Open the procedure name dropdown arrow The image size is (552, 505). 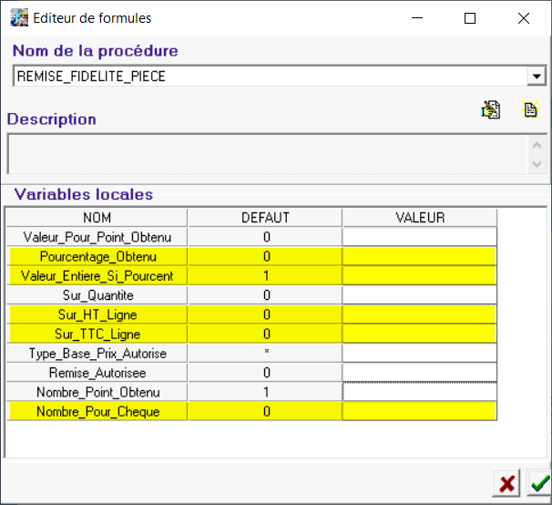coord(537,77)
